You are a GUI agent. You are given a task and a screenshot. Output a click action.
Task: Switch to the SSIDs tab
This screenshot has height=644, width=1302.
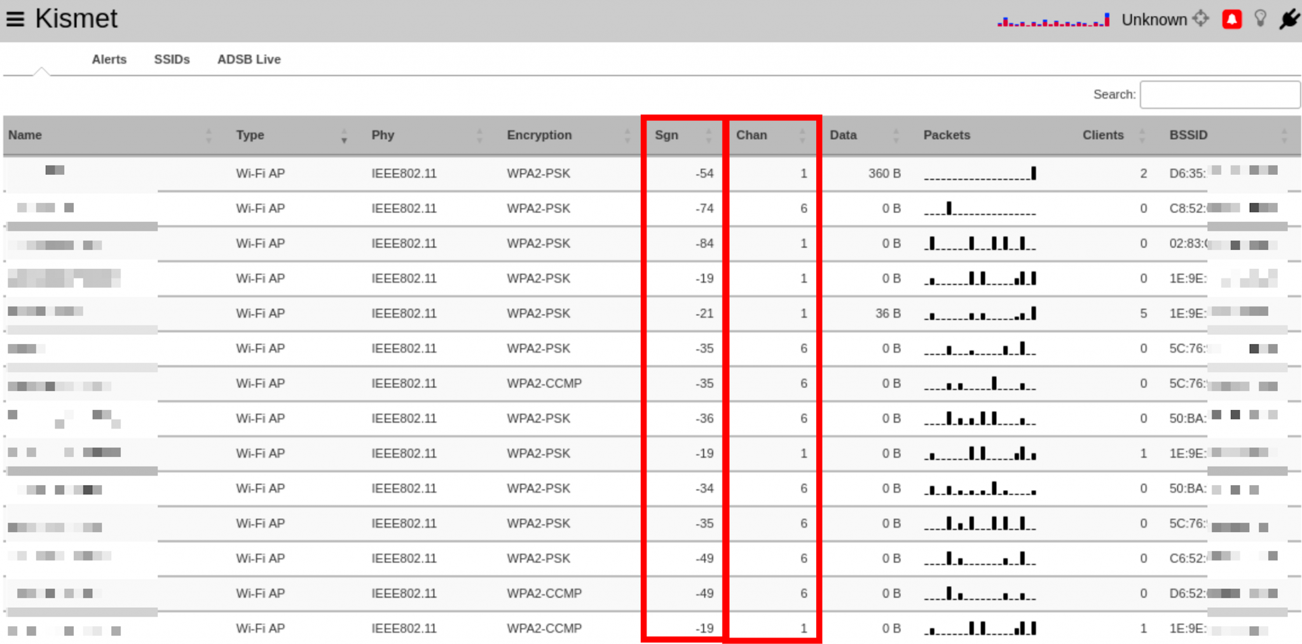(x=171, y=59)
